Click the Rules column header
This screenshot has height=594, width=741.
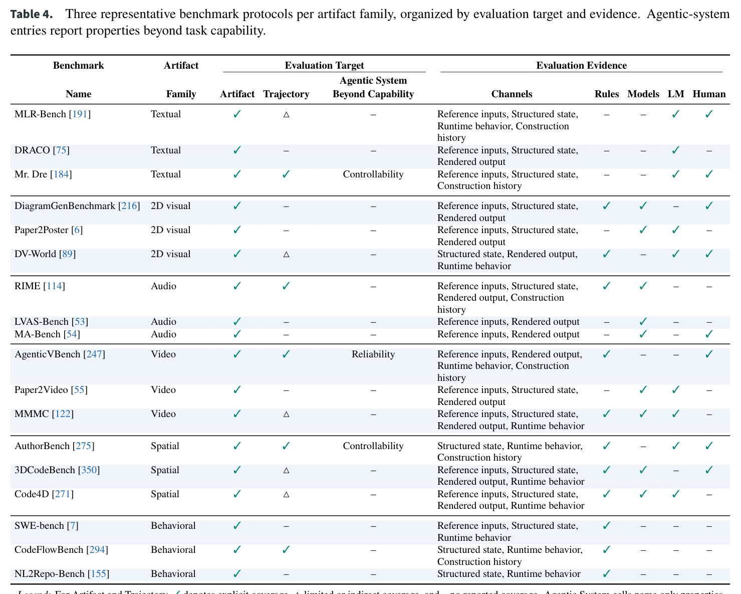pos(607,94)
